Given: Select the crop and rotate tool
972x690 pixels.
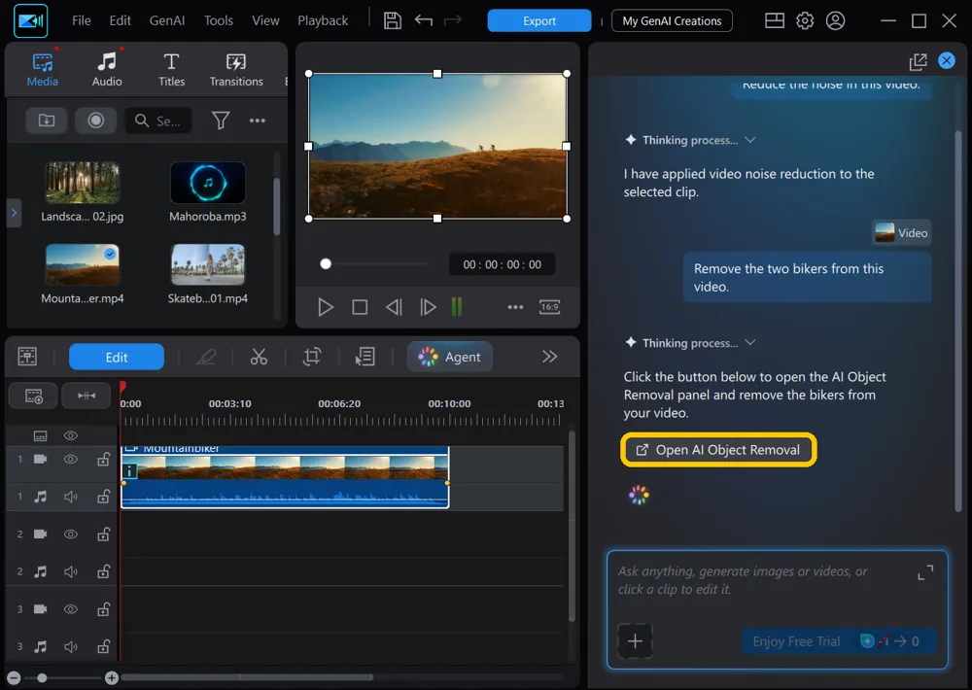Looking at the screenshot, I should click(x=312, y=357).
